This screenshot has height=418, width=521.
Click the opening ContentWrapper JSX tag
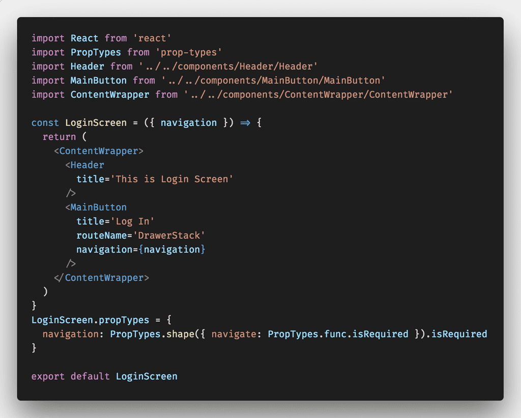click(99, 151)
